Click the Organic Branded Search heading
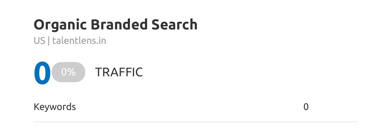The height and width of the screenshot is (129, 380). 115,25
